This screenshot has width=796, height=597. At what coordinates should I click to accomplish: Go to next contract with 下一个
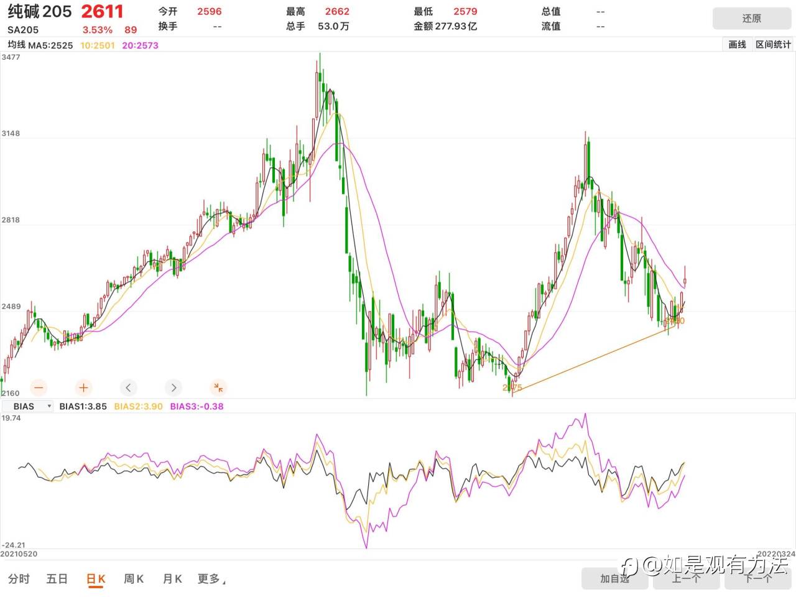tap(758, 578)
